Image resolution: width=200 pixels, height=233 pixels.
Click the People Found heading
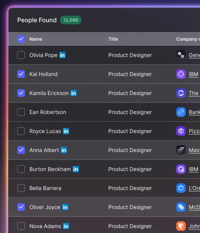tap(37, 20)
